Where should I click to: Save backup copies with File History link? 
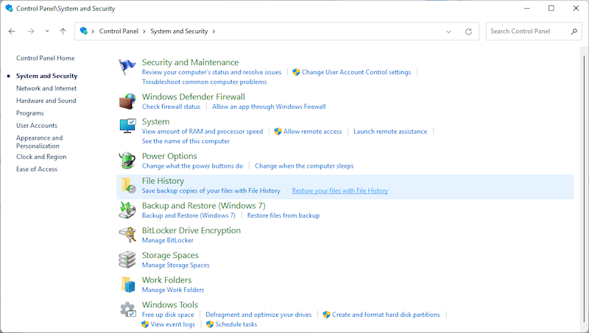point(211,190)
